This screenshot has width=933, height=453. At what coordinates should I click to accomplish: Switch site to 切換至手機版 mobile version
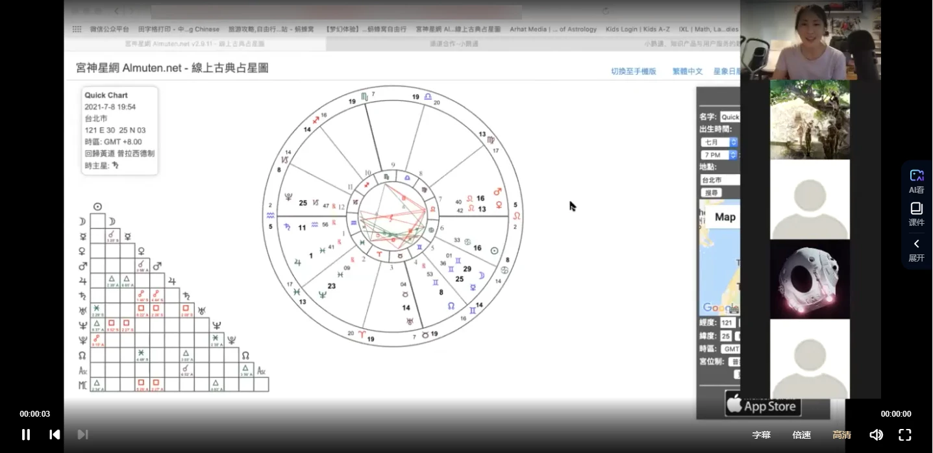633,71
